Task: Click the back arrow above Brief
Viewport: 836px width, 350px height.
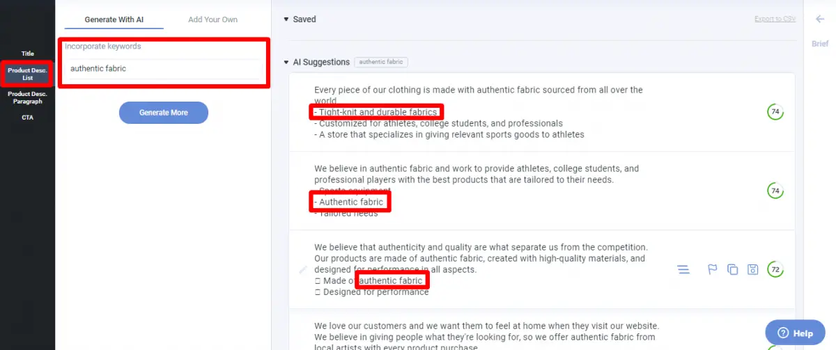Action: 820,19
